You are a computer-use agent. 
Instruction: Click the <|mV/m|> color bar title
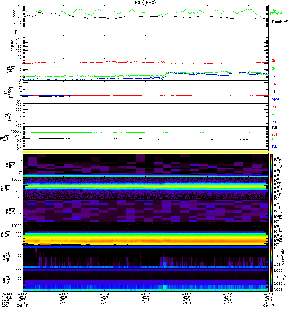[283, 257]
